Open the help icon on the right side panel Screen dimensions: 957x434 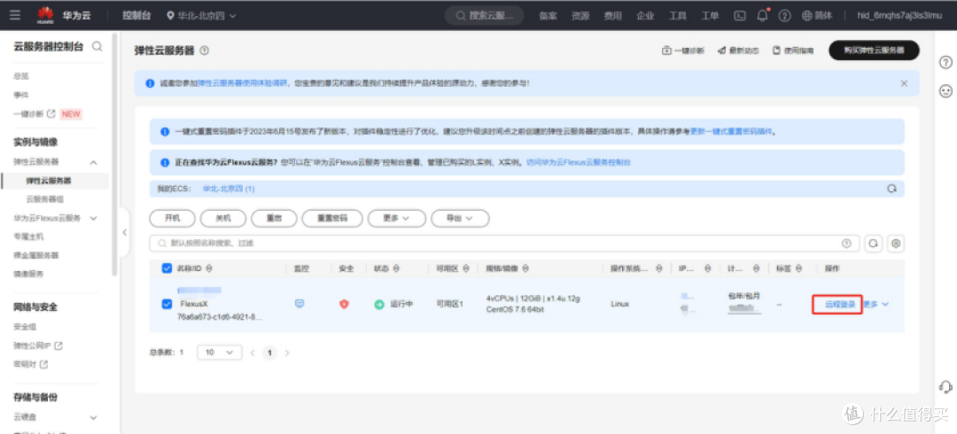(945, 62)
